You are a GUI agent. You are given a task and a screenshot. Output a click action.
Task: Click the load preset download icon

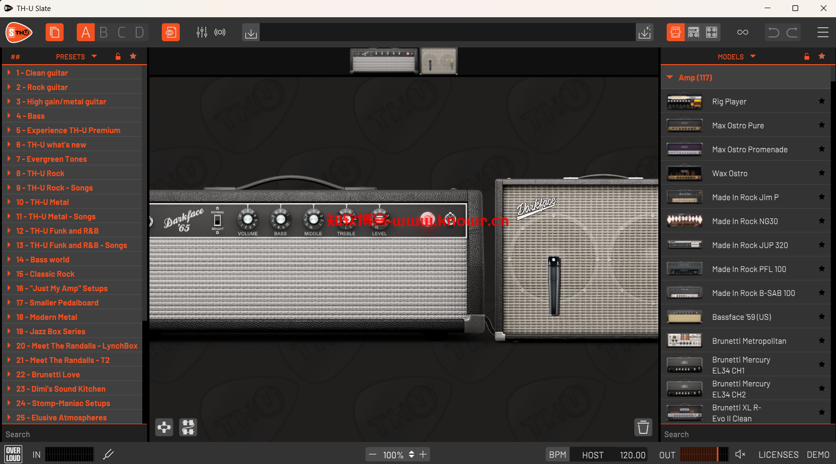pos(251,33)
